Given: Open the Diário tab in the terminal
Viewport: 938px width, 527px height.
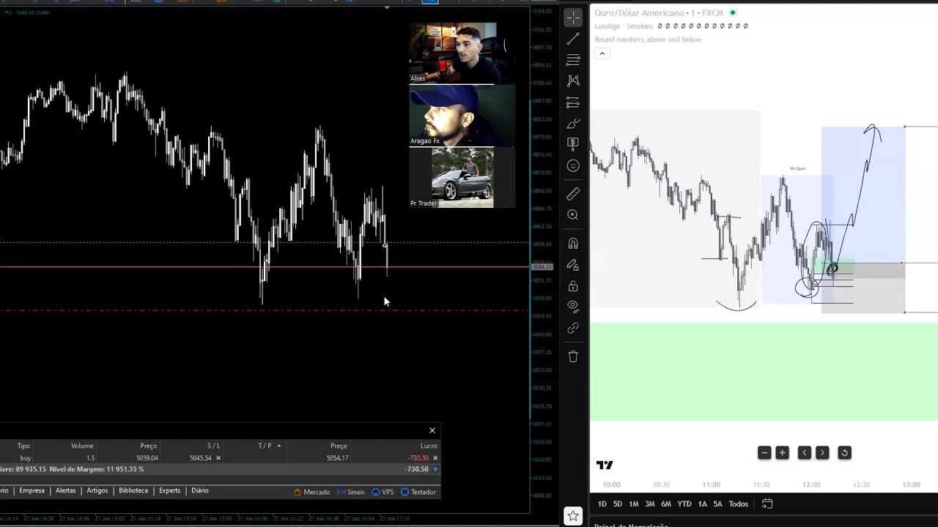Looking at the screenshot, I should [200, 490].
